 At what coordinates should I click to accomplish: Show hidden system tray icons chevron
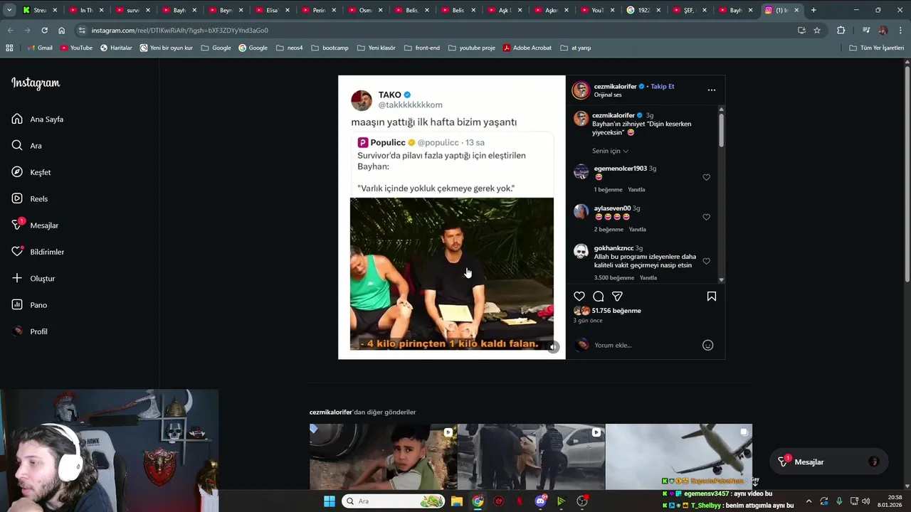pos(809,501)
